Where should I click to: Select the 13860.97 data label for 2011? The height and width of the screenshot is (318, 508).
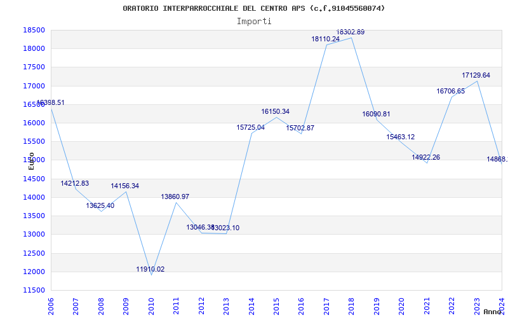point(175,197)
